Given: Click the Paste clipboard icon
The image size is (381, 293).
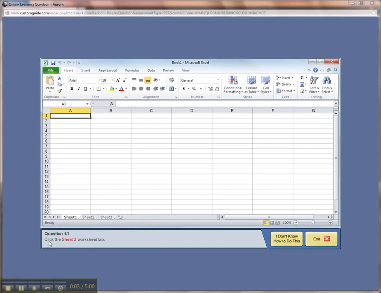Looking at the screenshot, I should coord(50,80).
